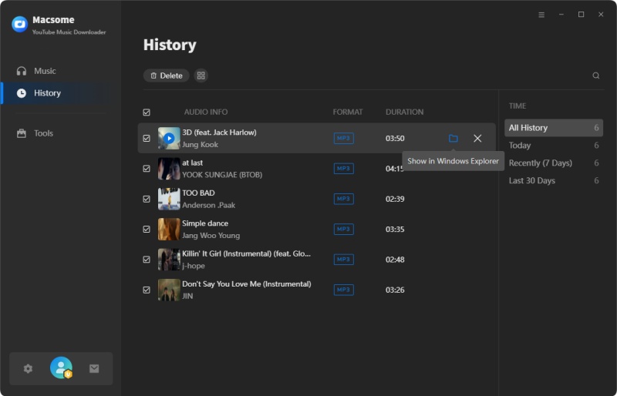Click the TOO BAD album thumbnail
This screenshot has height=396, width=617.
[169, 199]
